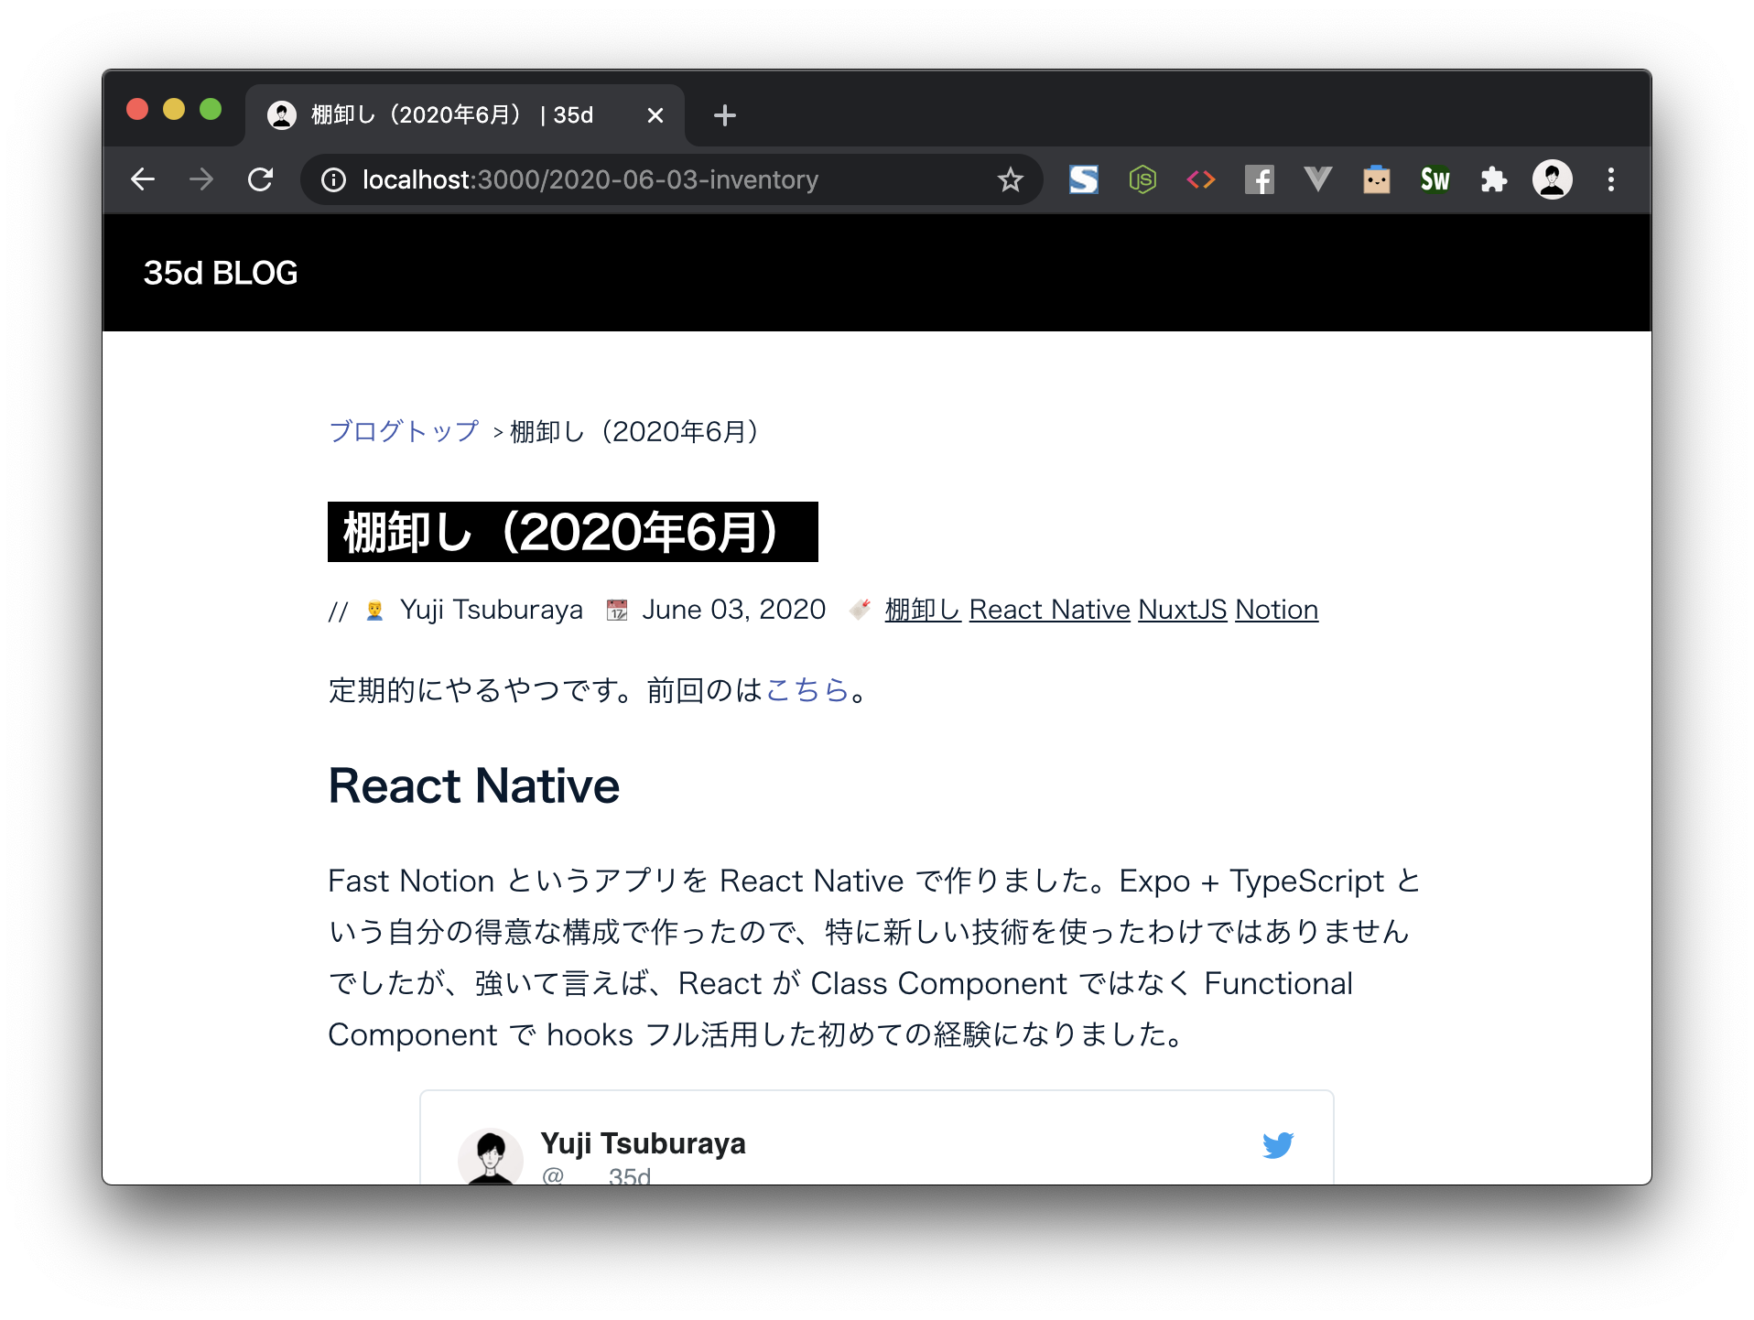Open the 棚卸し tag link
1754x1320 pixels.
pyautogui.click(x=923, y=610)
